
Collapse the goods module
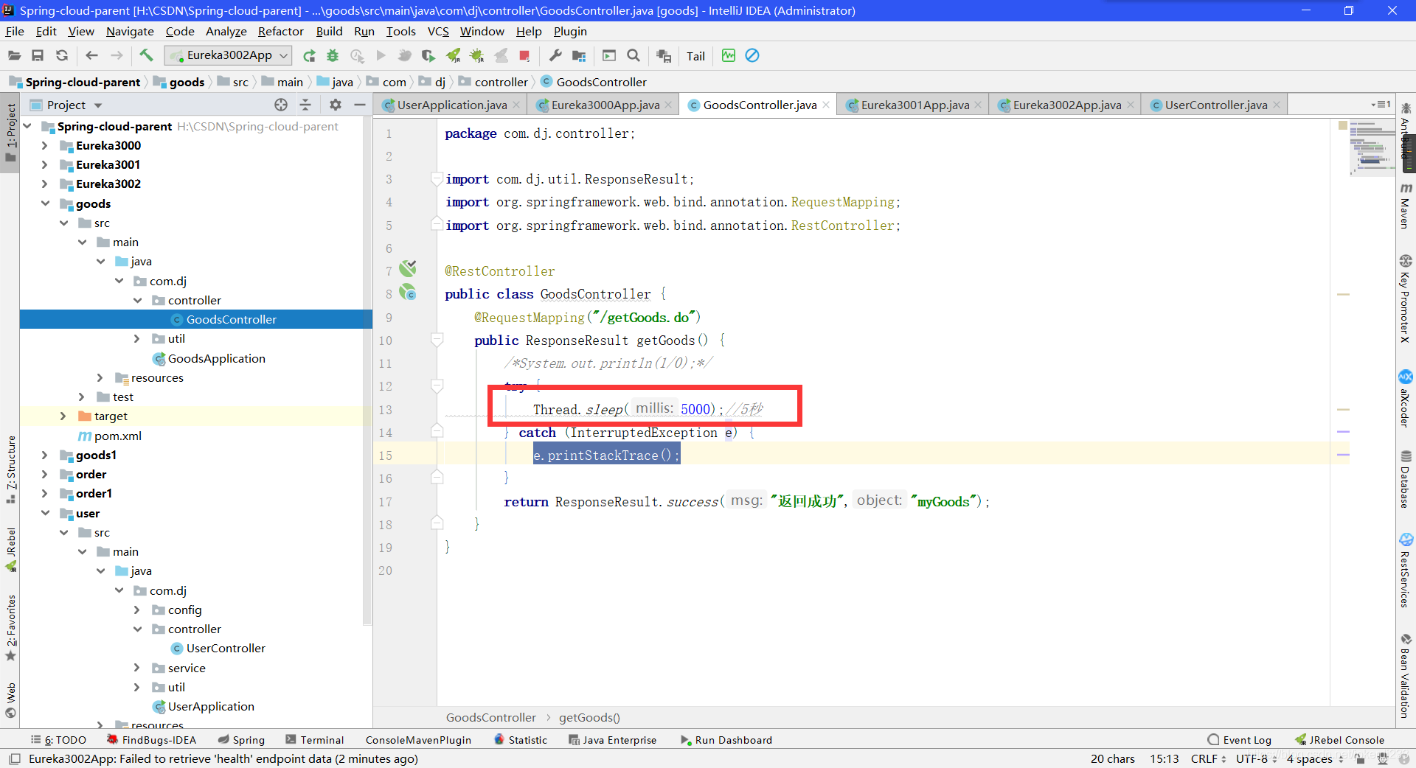45,203
